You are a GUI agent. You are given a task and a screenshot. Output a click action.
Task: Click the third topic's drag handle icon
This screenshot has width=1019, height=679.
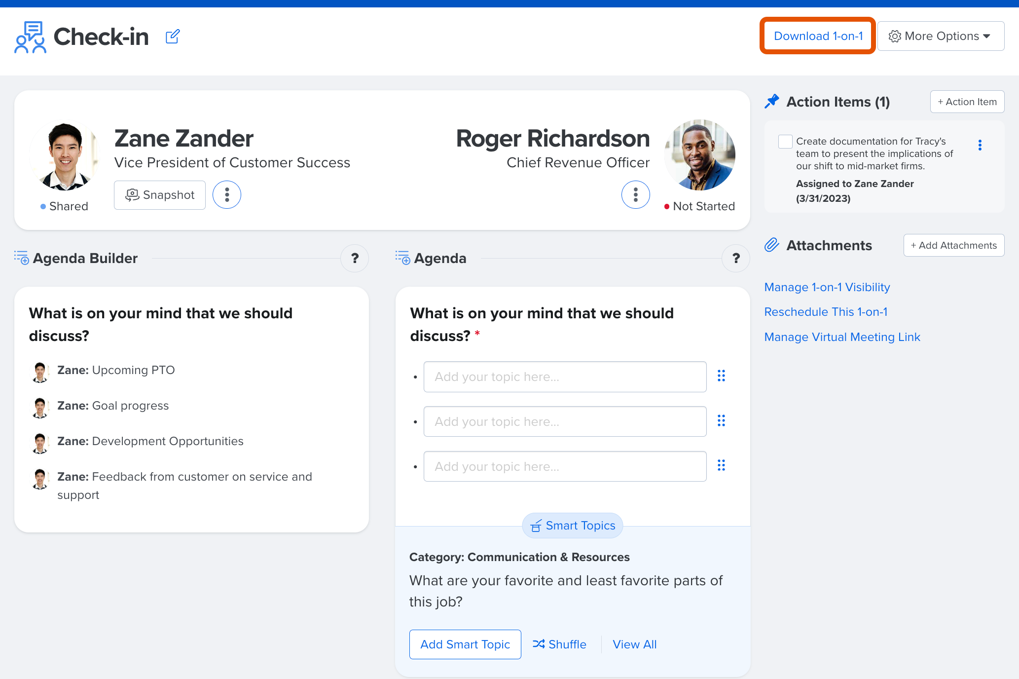click(x=721, y=465)
